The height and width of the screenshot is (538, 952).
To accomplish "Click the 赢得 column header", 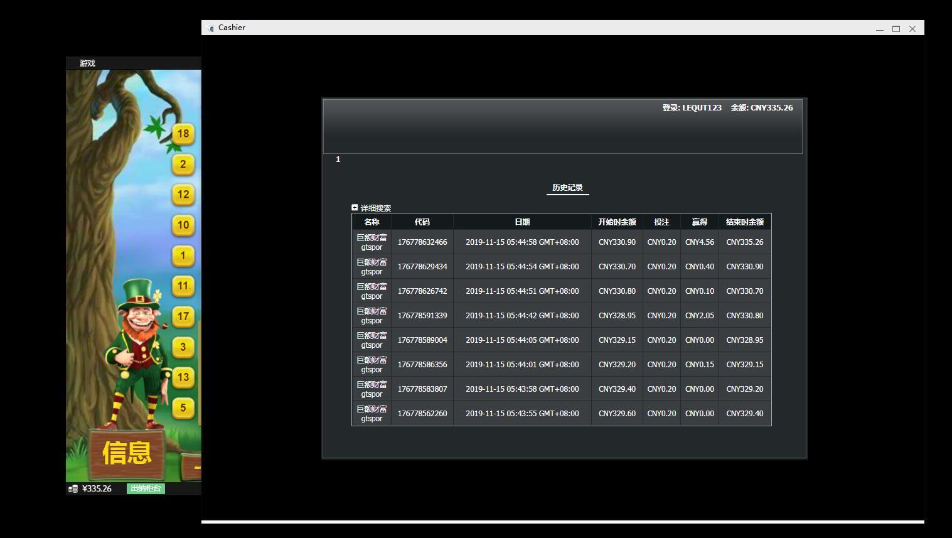I will (700, 222).
